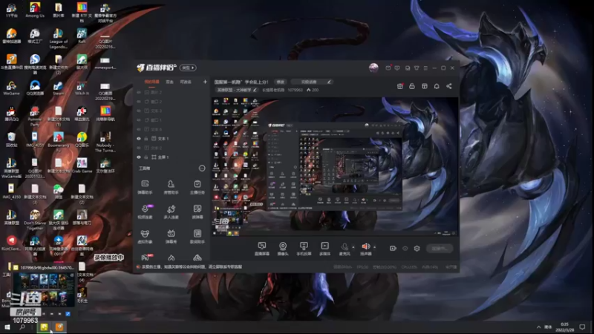Toggle lock on 文本 1 layer
This screenshot has width=594, height=334.
[x=146, y=139]
